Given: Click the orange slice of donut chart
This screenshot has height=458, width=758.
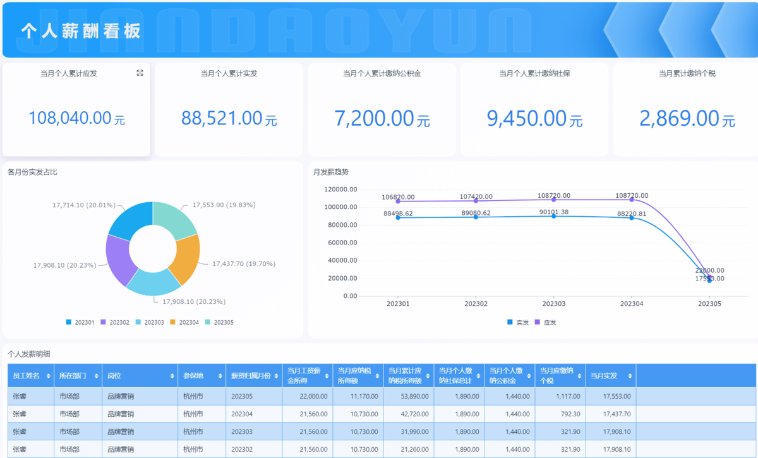Looking at the screenshot, I should pyautogui.click(x=186, y=258).
